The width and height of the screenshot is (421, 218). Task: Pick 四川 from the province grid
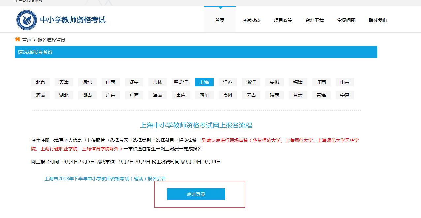coord(204,95)
